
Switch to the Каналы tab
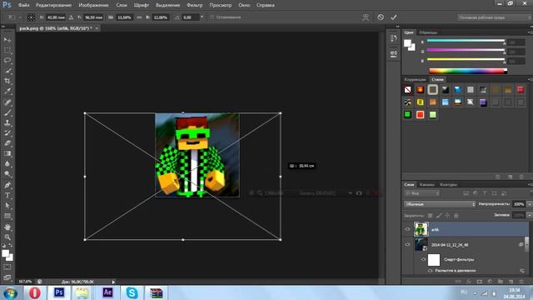click(427, 184)
